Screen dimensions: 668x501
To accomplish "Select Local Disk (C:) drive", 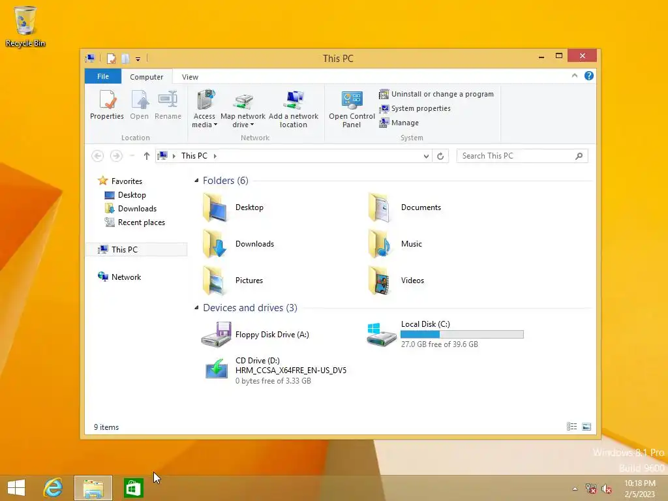I will 445,334.
